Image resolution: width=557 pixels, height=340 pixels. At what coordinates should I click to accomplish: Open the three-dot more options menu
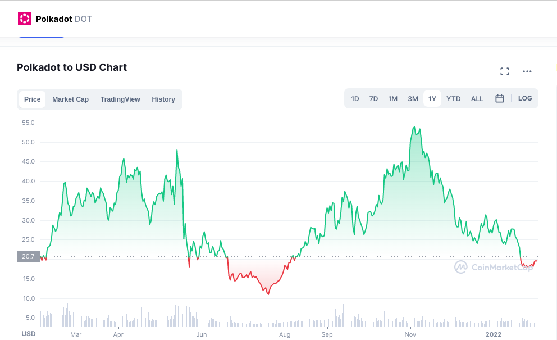527,71
